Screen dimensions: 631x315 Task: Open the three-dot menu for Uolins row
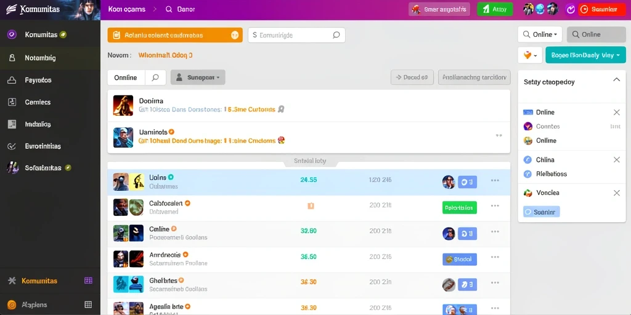pyautogui.click(x=495, y=180)
